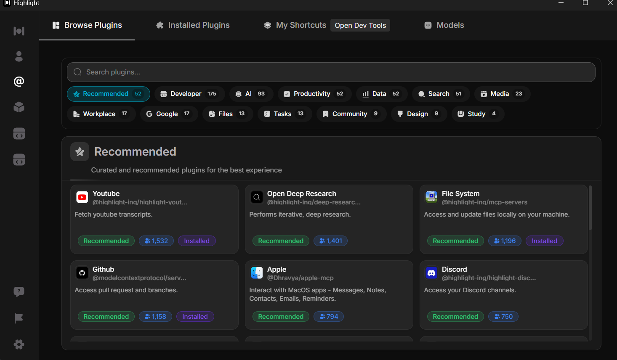Enable the AI category filter
The width and height of the screenshot is (617, 360).
(251, 94)
